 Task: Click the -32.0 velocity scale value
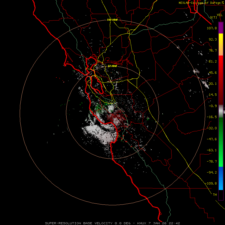pos(212,128)
